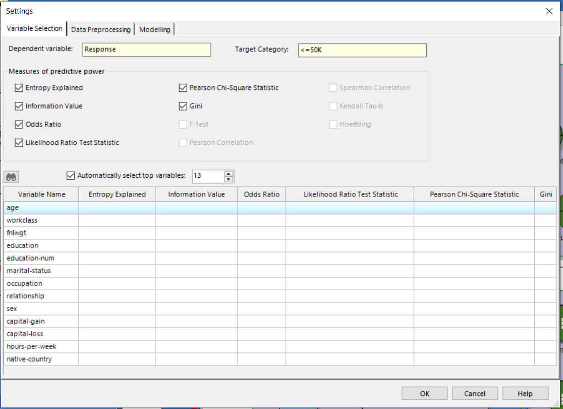The width and height of the screenshot is (563, 409).
Task: Disable the Odds Ratio checkbox
Action: (x=19, y=124)
